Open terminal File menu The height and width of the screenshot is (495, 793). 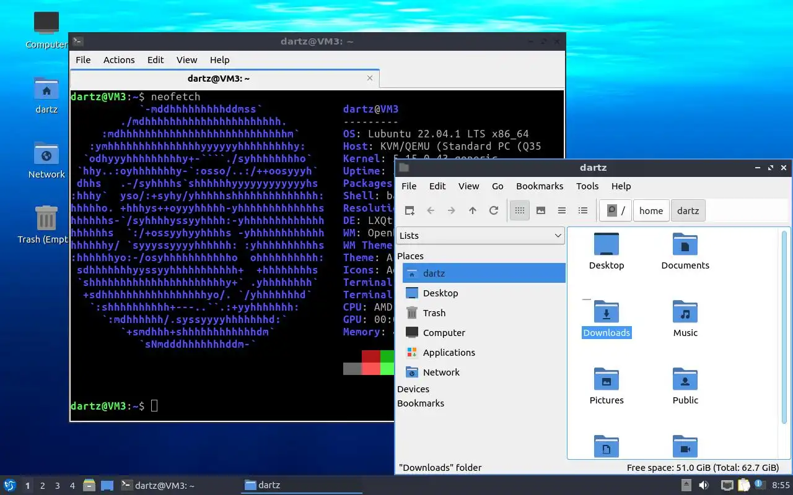[83, 59]
